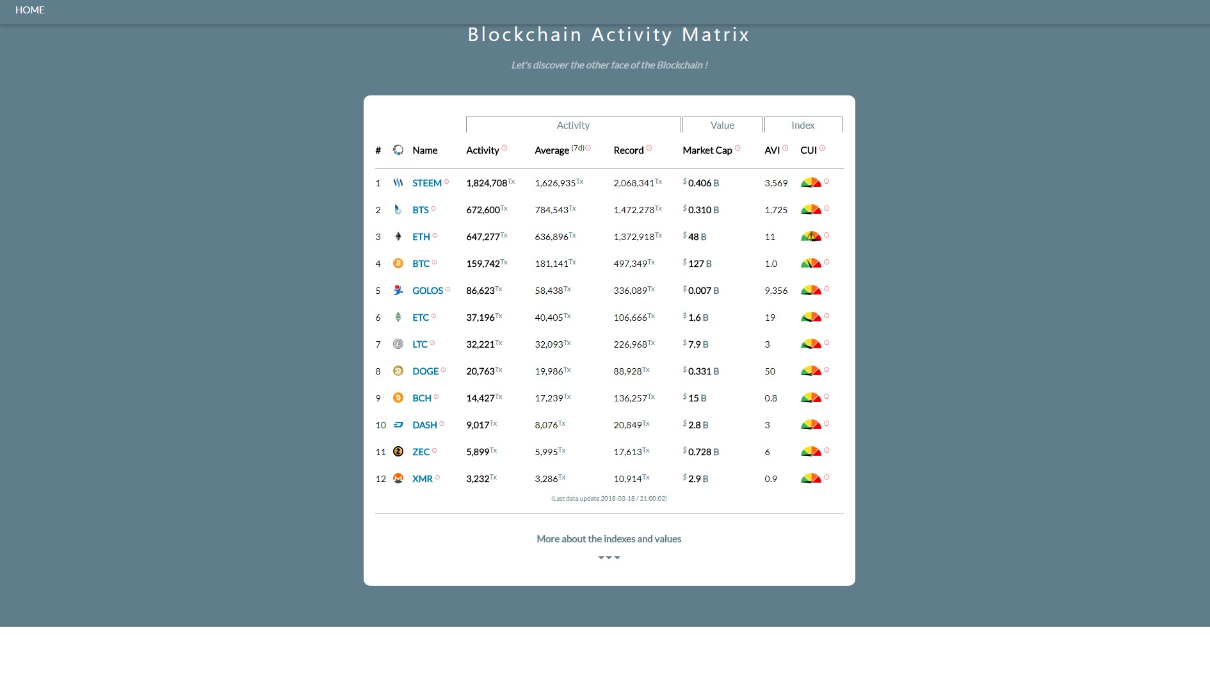This screenshot has height=685, width=1210.
Task: Open the HOME navigation link
Action: point(29,10)
